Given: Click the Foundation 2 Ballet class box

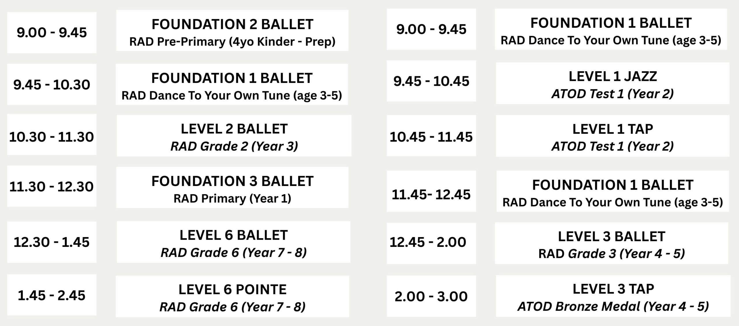Looking at the screenshot, I should [x=232, y=31].
